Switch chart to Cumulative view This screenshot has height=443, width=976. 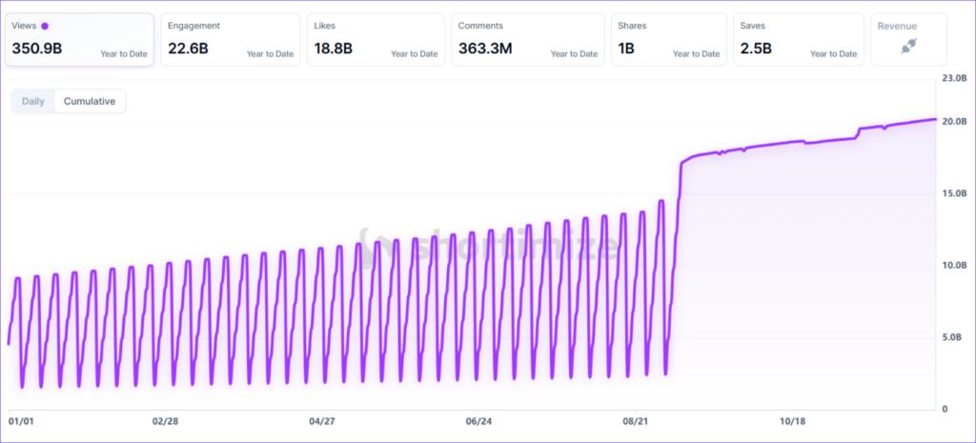click(90, 101)
